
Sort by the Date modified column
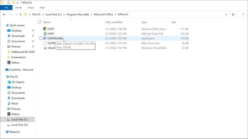114,22
